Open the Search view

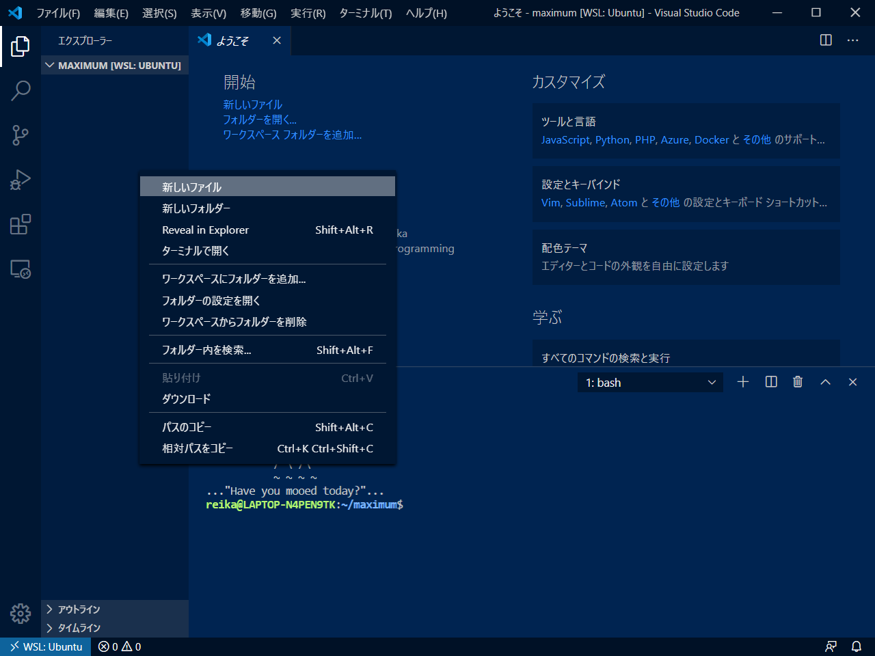pyautogui.click(x=21, y=90)
